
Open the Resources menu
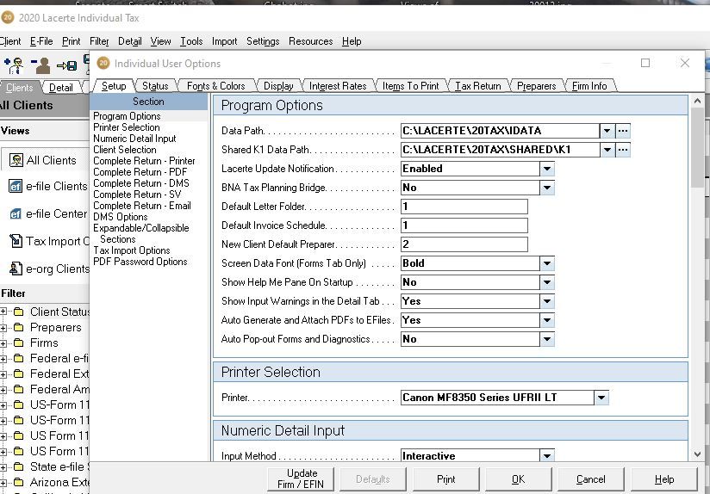click(310, 41)
